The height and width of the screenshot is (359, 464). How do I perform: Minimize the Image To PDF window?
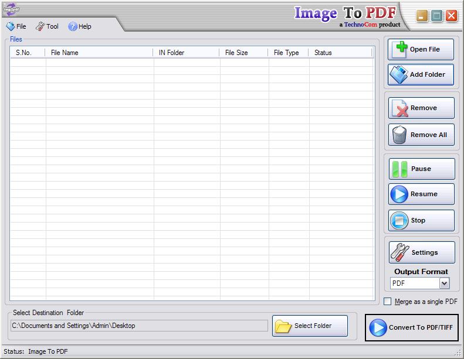(422, 16)
